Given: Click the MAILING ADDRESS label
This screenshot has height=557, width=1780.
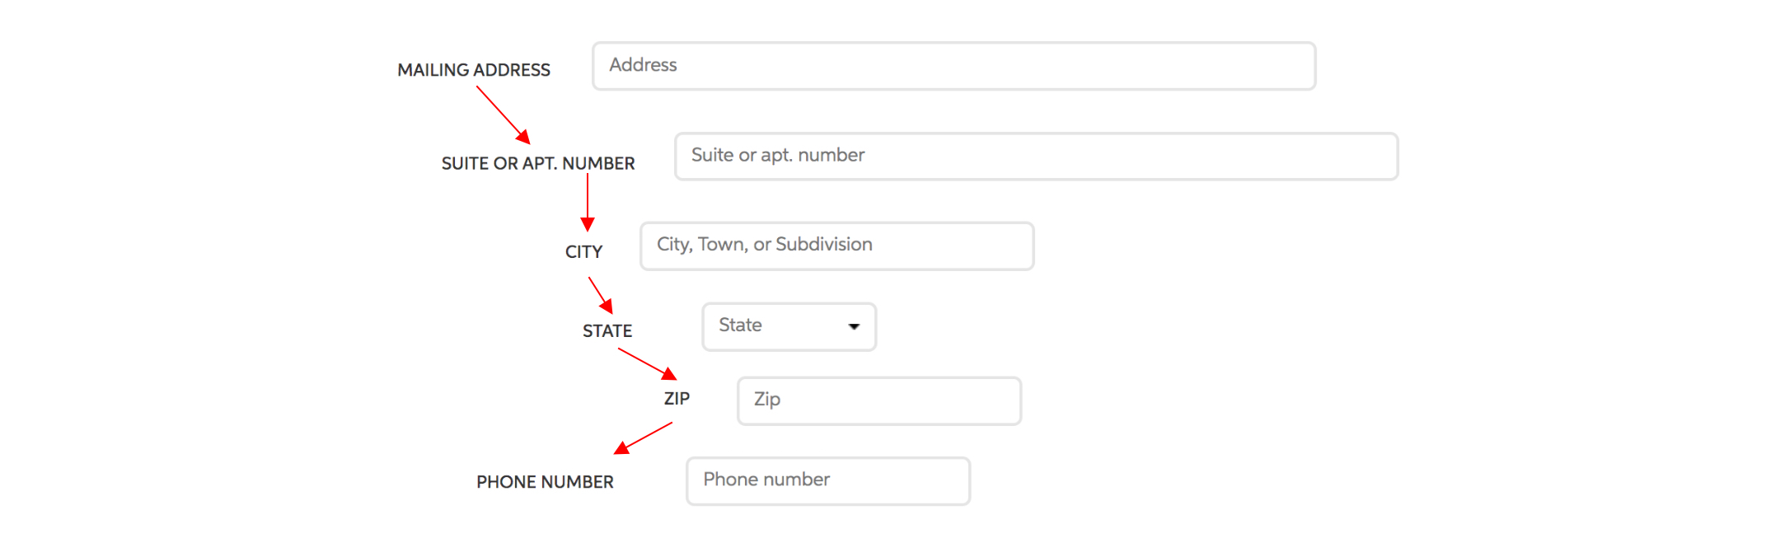Looking at the screenshot, I should click(474, 70).
